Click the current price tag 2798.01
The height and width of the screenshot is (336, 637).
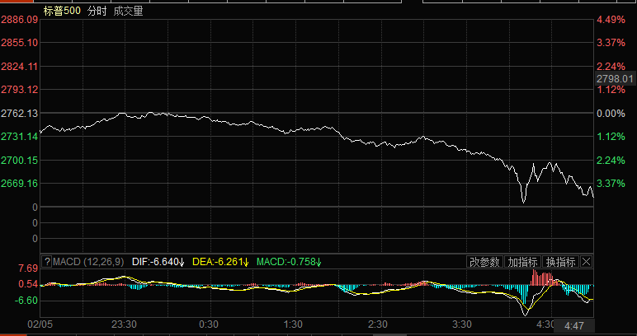coord(615,78)
